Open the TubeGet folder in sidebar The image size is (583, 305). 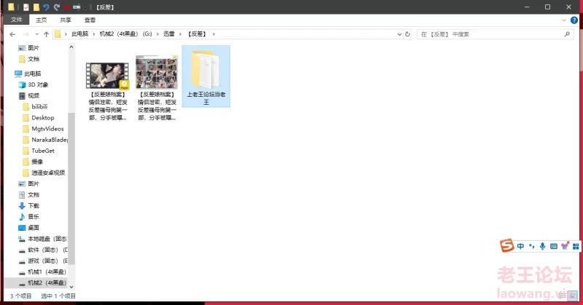[39, 151]
